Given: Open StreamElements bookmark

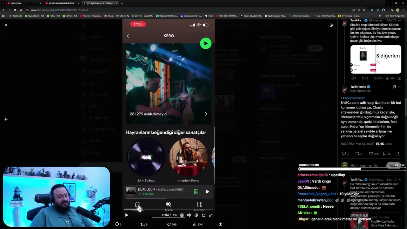Looking at the screenshot, I should click(191, 16).
